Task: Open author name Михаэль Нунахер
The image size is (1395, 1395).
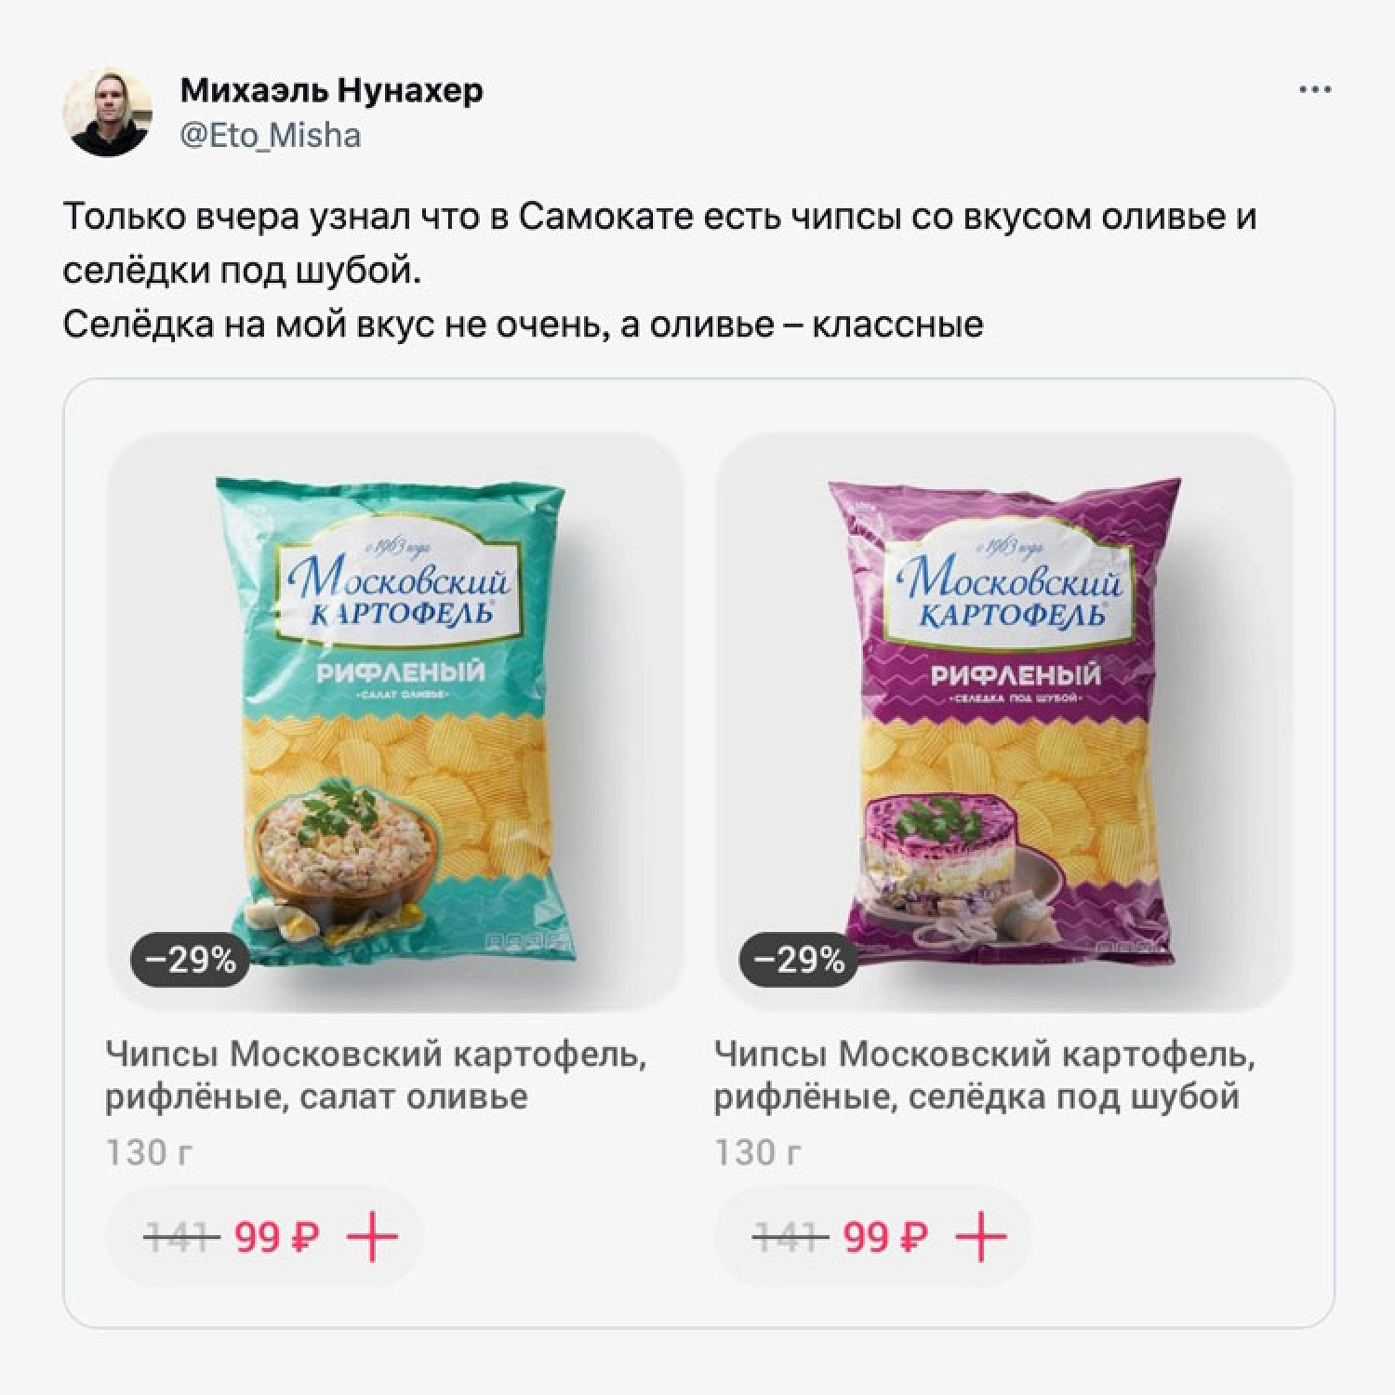Action: [x=332, y=91]
